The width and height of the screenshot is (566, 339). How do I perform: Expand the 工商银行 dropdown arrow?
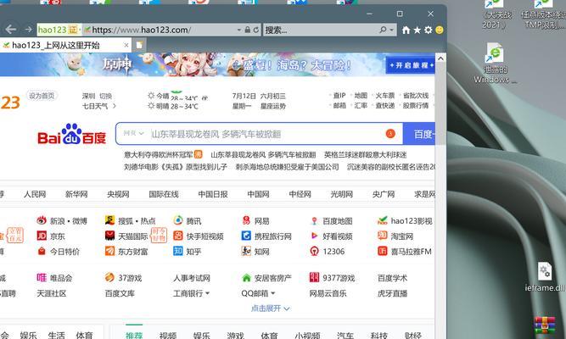point(207,293)
